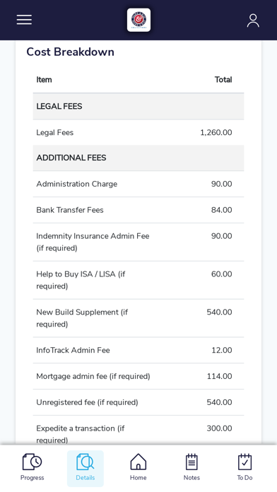Go to the Progress tab icon
Screen dimensions: 277x492
32,462
